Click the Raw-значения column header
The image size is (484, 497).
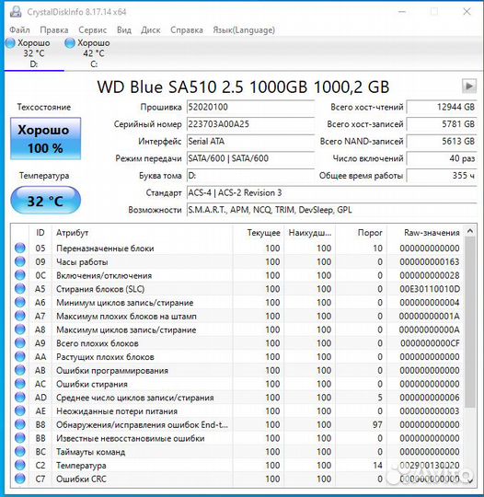pos(432,233)
